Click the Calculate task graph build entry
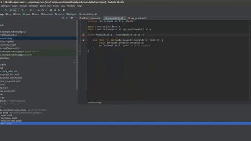This screenshot has height=141, width=251. pyautogui.click(x=11, y=121)
